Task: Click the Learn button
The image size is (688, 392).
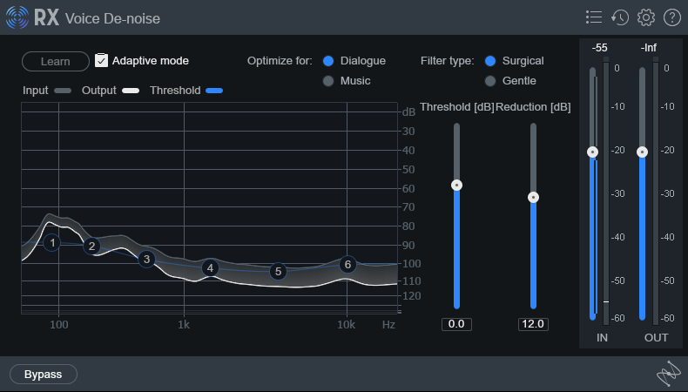Action: 55,62
